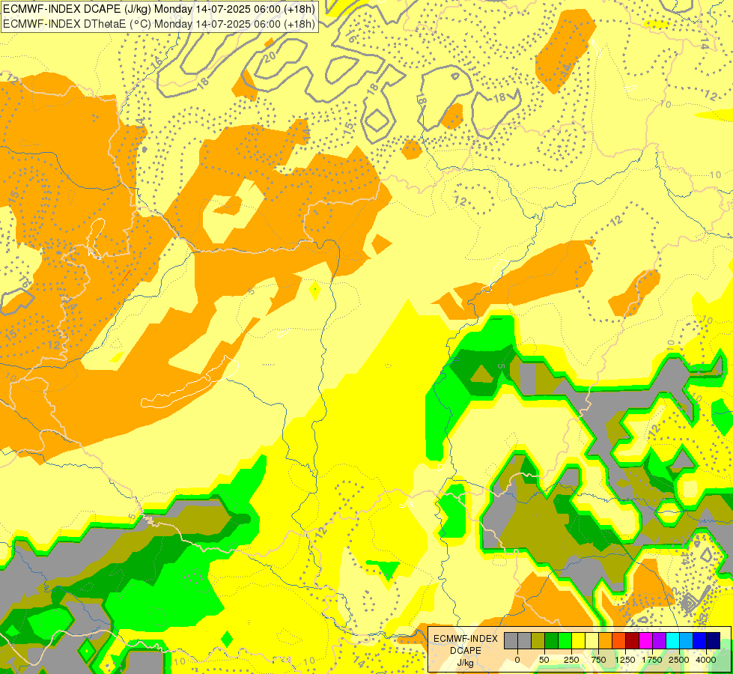The height and width of the screenshot is (674, 733).
Task: Click the pale yellow legend swatch
Action: [591, 640]
